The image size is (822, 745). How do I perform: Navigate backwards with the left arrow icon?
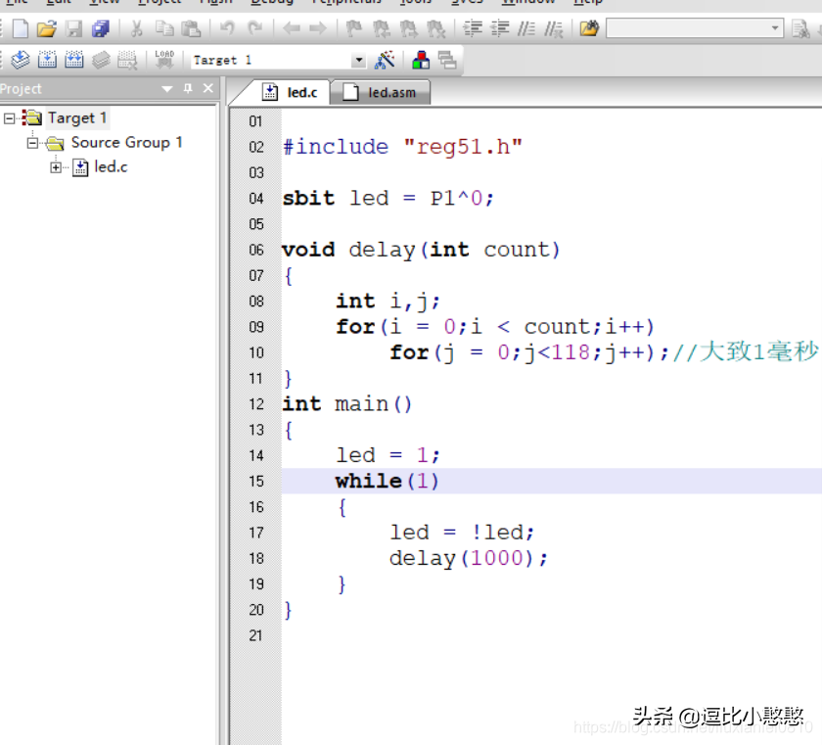[x=291, y=28]
